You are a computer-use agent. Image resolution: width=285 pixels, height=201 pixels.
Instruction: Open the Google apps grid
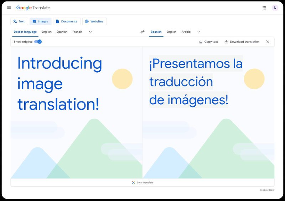pyautogui.click(x=264, y=7)
